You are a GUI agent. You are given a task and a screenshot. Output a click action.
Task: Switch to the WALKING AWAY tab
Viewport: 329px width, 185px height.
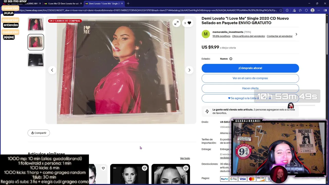(x=22, y=4)
